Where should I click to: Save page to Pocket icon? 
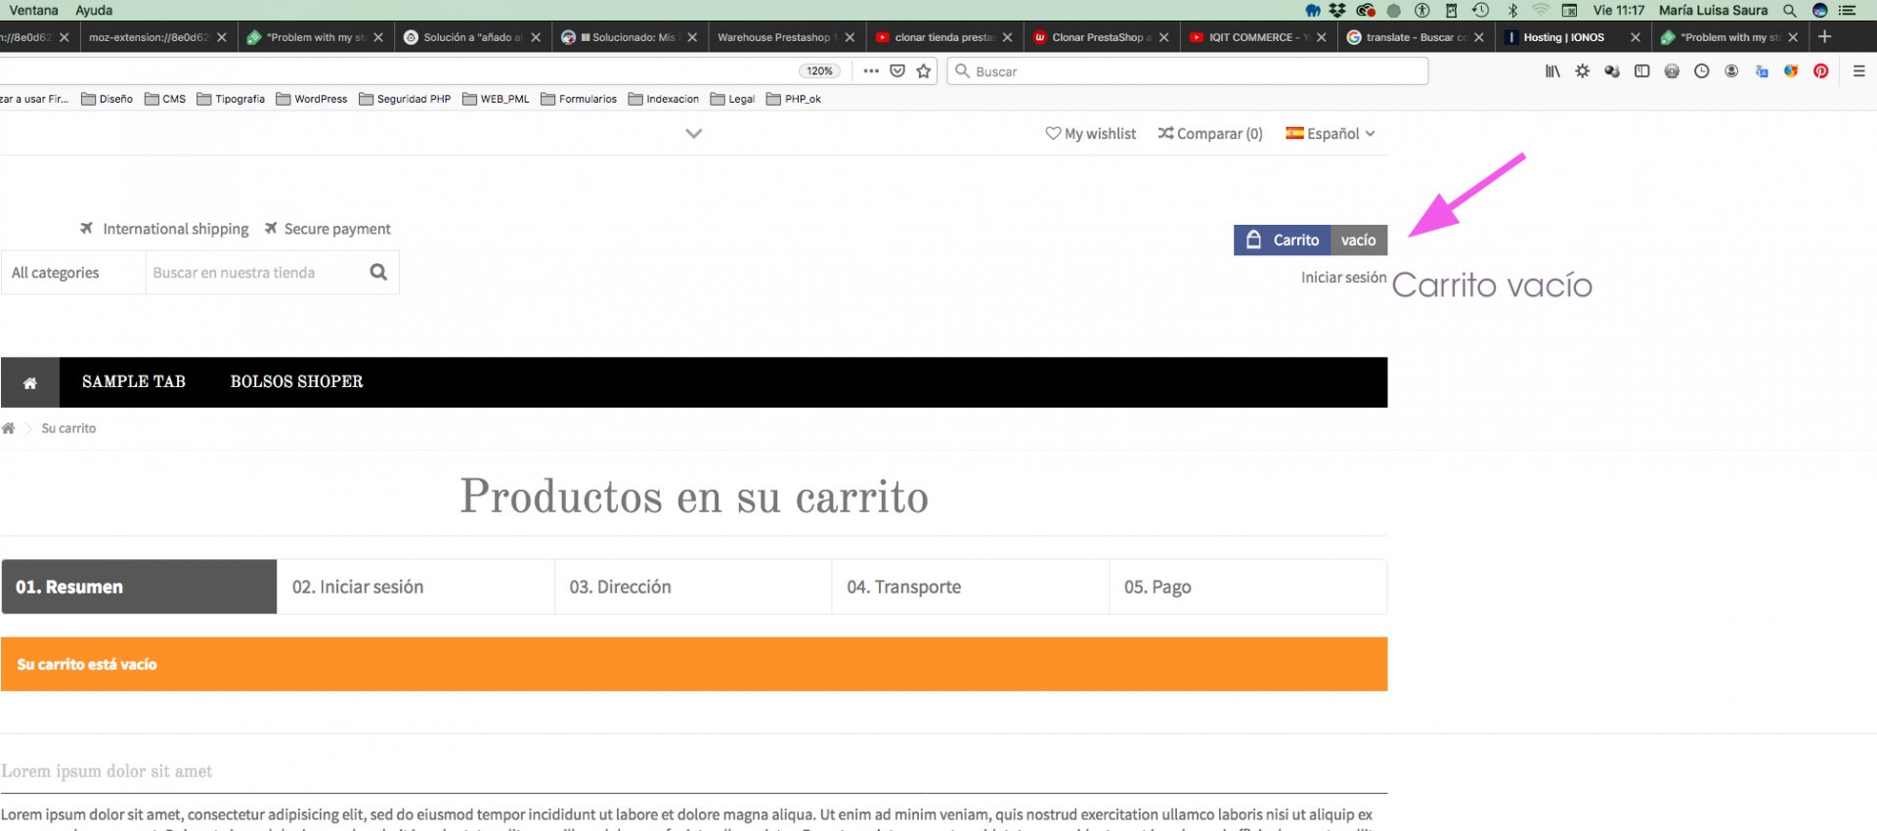click(x=897, y=71)
